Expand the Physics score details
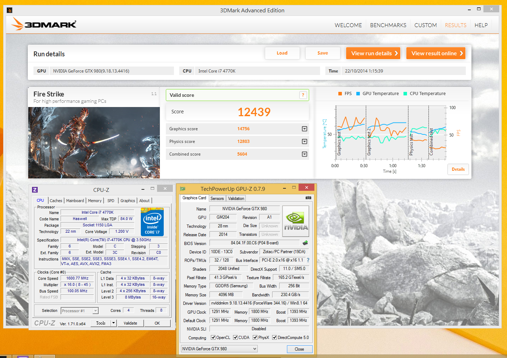Viewport: 507px width, 358px height. 305,142
